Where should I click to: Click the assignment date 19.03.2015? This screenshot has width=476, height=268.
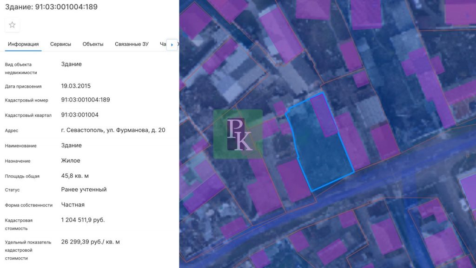pos(76,86)
